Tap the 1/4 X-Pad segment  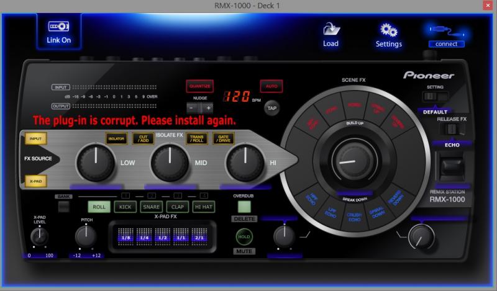(144, 238)
